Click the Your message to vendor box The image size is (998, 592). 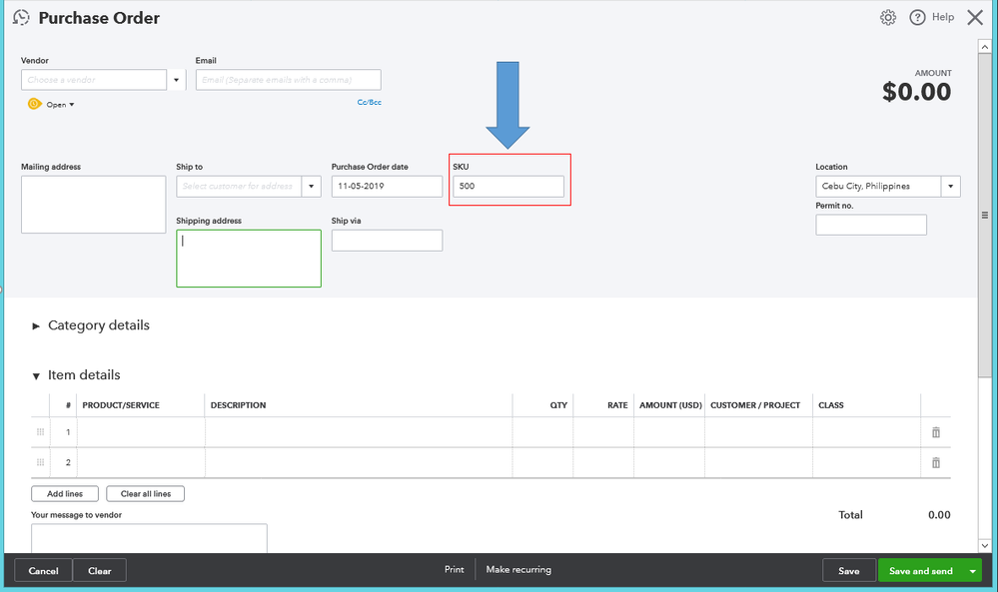point(149,538)
